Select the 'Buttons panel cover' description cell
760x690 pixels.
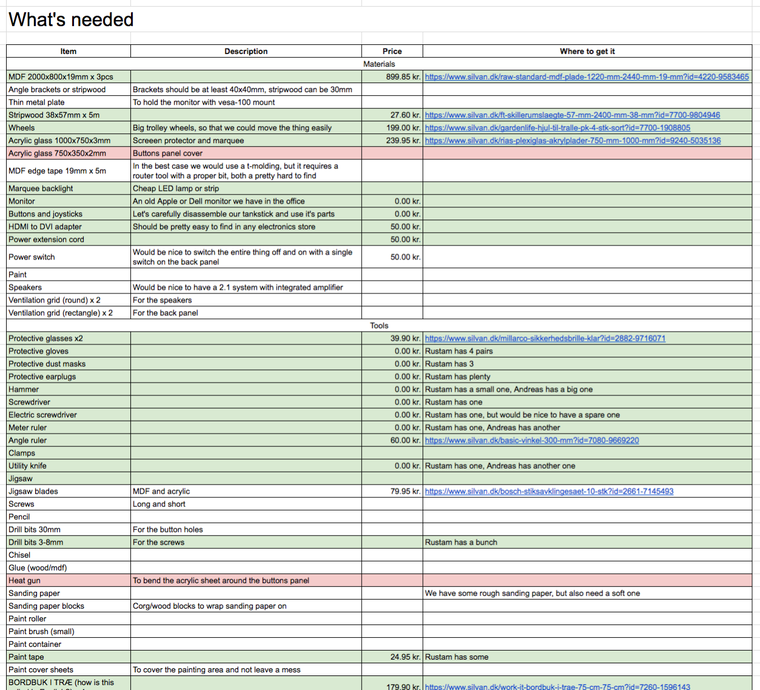pos(246,153)
